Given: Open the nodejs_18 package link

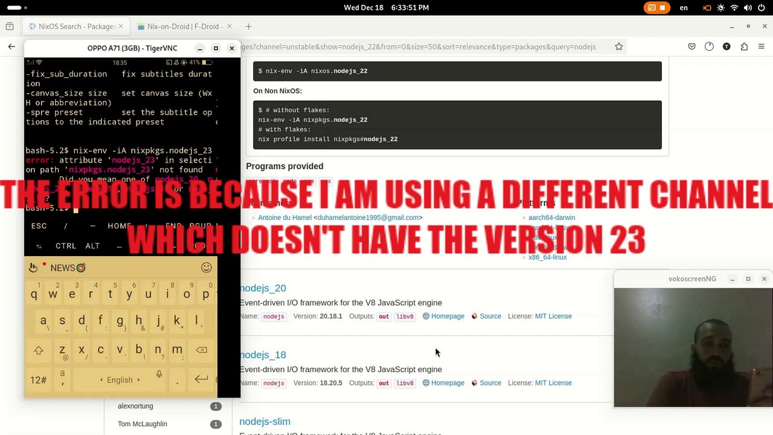Looking at the screenshot, I should (x=263, y=355).
